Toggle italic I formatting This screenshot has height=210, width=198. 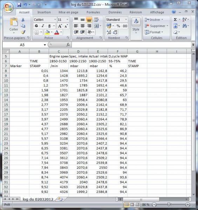[43, 26]
